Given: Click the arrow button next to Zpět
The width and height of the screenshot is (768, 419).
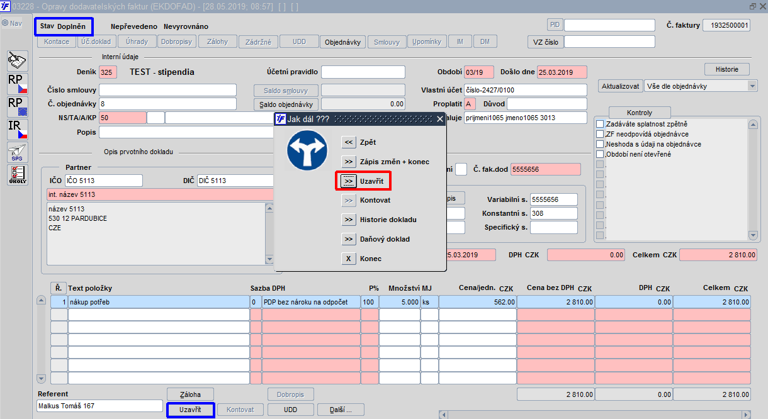Looking at the screenshot, I should point(348,142).
